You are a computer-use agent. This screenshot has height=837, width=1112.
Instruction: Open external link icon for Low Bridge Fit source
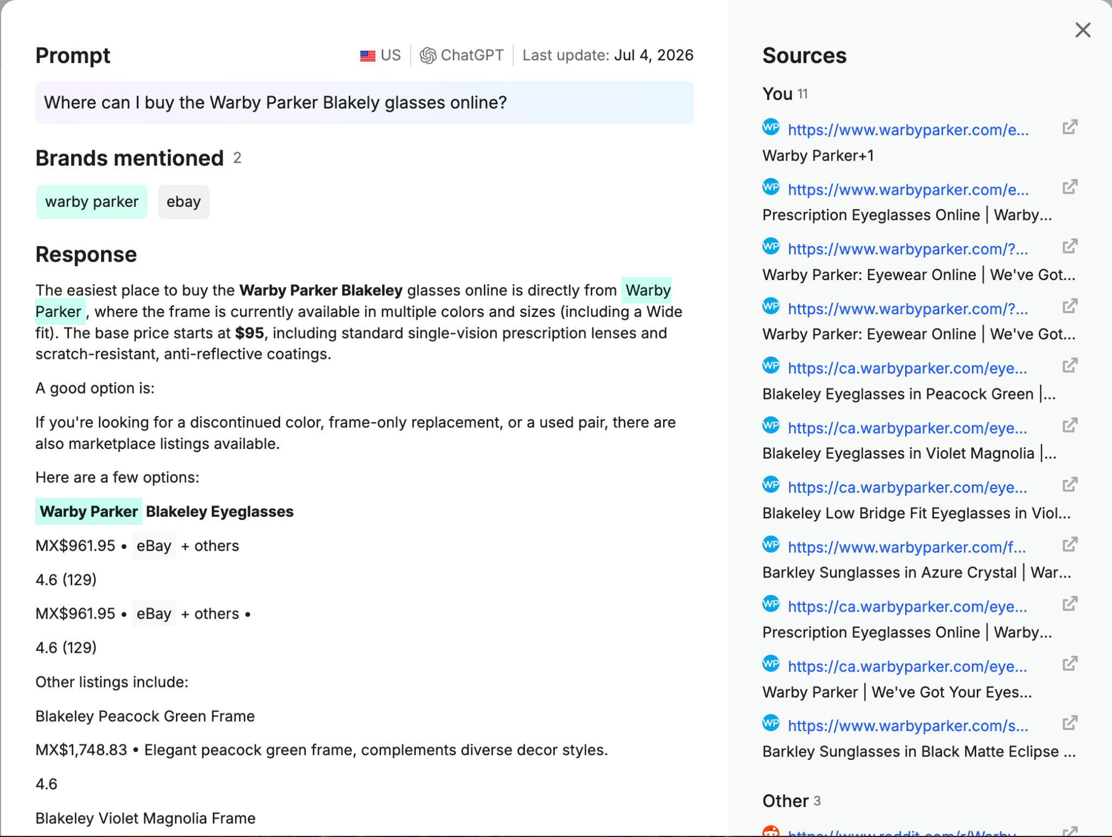click(x=1070, y=485)
